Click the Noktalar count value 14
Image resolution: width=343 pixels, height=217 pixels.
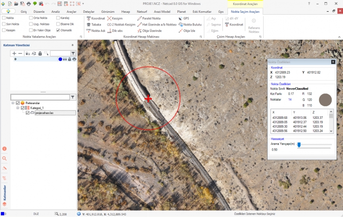(x=290, y=99)
